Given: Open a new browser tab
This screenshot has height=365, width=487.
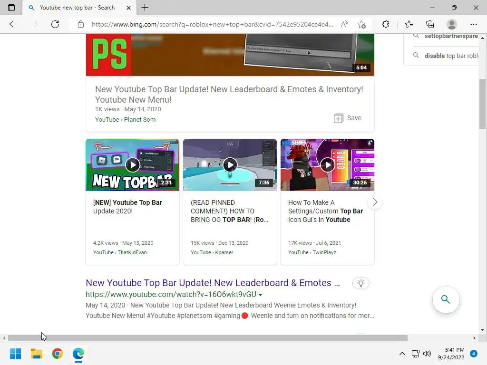Looking at the screenshot, I should tap(145, 8).
